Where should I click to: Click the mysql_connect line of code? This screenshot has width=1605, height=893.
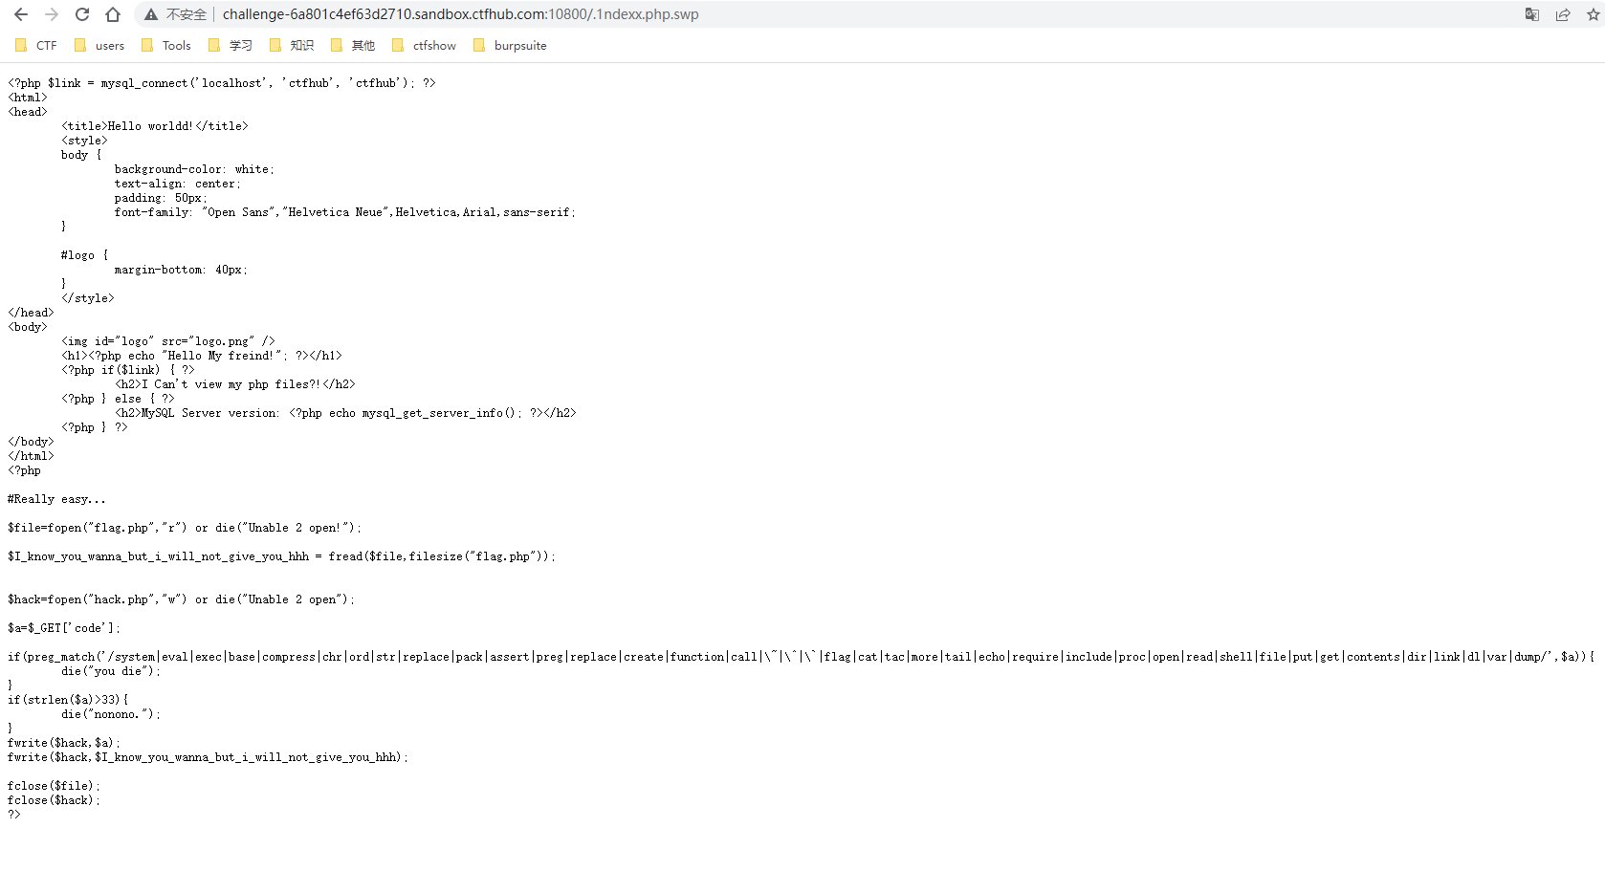pos(222,83)
